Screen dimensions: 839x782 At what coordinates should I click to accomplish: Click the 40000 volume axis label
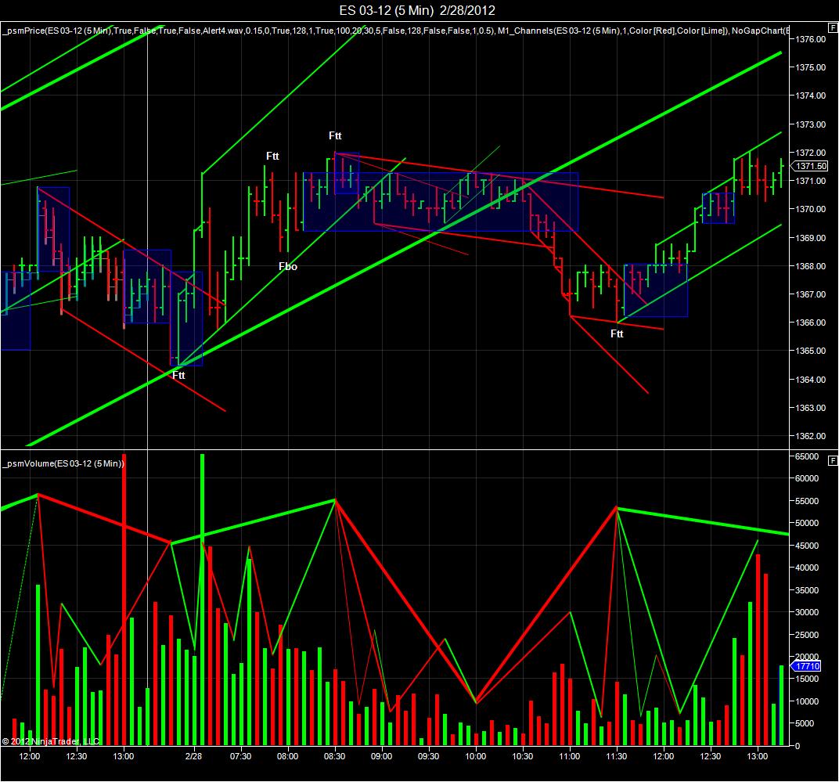808,568
